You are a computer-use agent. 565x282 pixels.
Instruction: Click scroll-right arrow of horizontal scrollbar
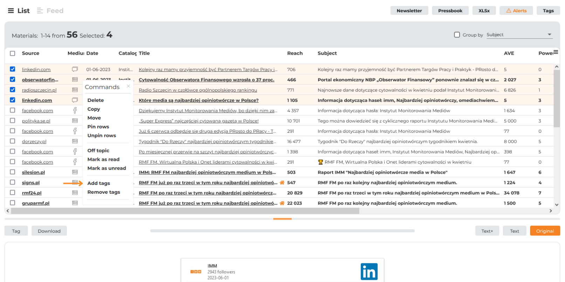click(x=551, y=211)
